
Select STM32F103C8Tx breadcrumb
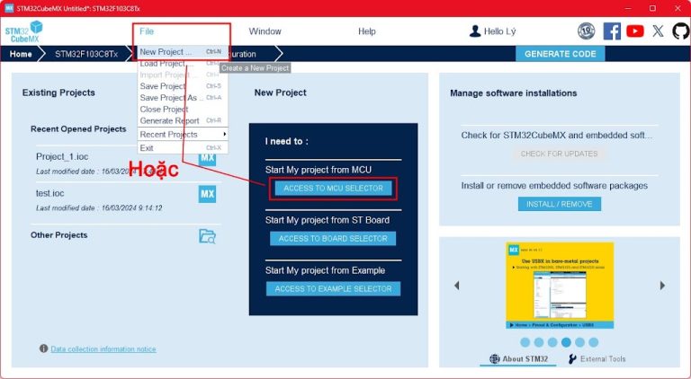click(x=86, y=54)
